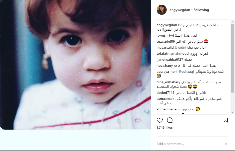Open the three-dot more options menu
This screenshot has width=235, height=151.
pos(227,144)
